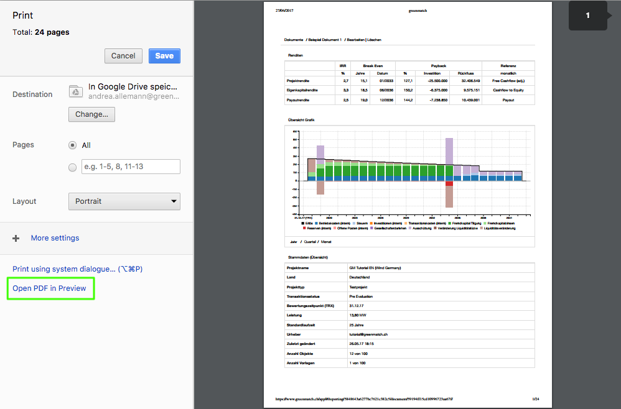The image size is (621, 409).
Task: Click the blue Betriebskosten legend square
Action: pyautogui.click(x=316, y=223)
